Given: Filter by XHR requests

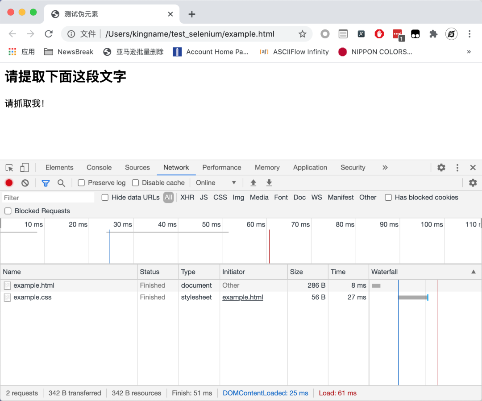Looking at the screenshot, I should (x=187, y=197).
